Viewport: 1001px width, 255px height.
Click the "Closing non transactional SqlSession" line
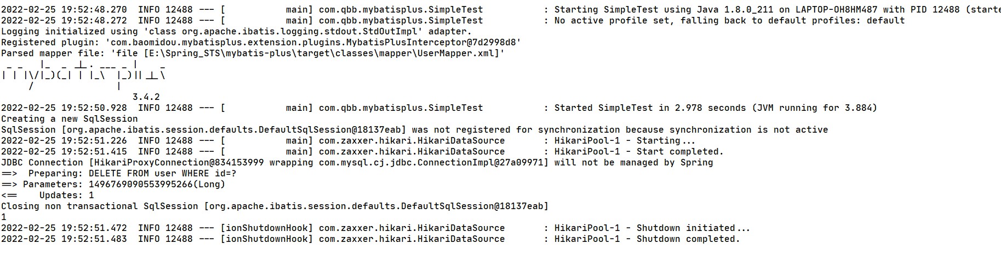99,206
